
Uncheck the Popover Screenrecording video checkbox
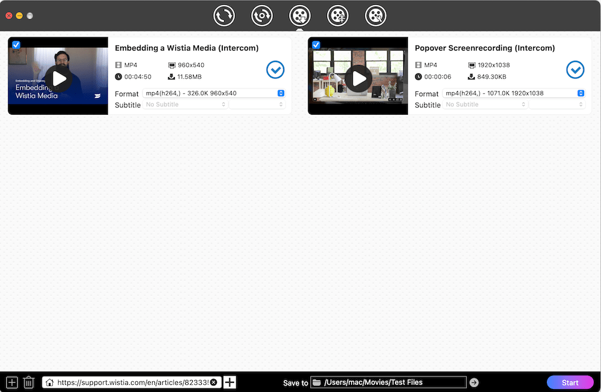click(316, 45)
